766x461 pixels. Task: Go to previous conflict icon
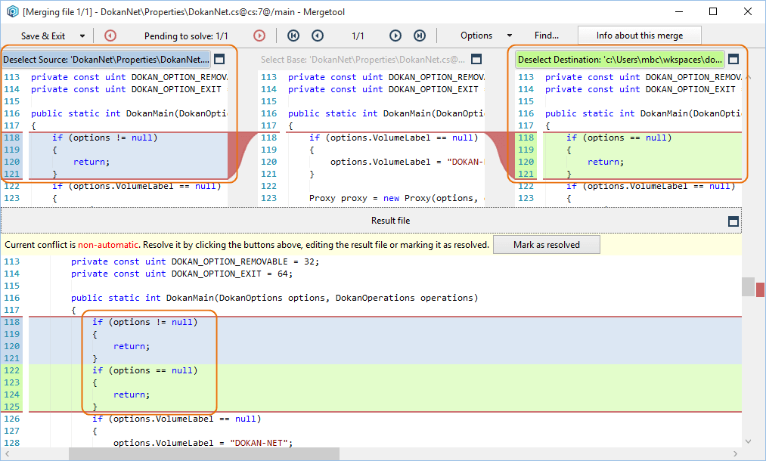[x=318, y=36]
